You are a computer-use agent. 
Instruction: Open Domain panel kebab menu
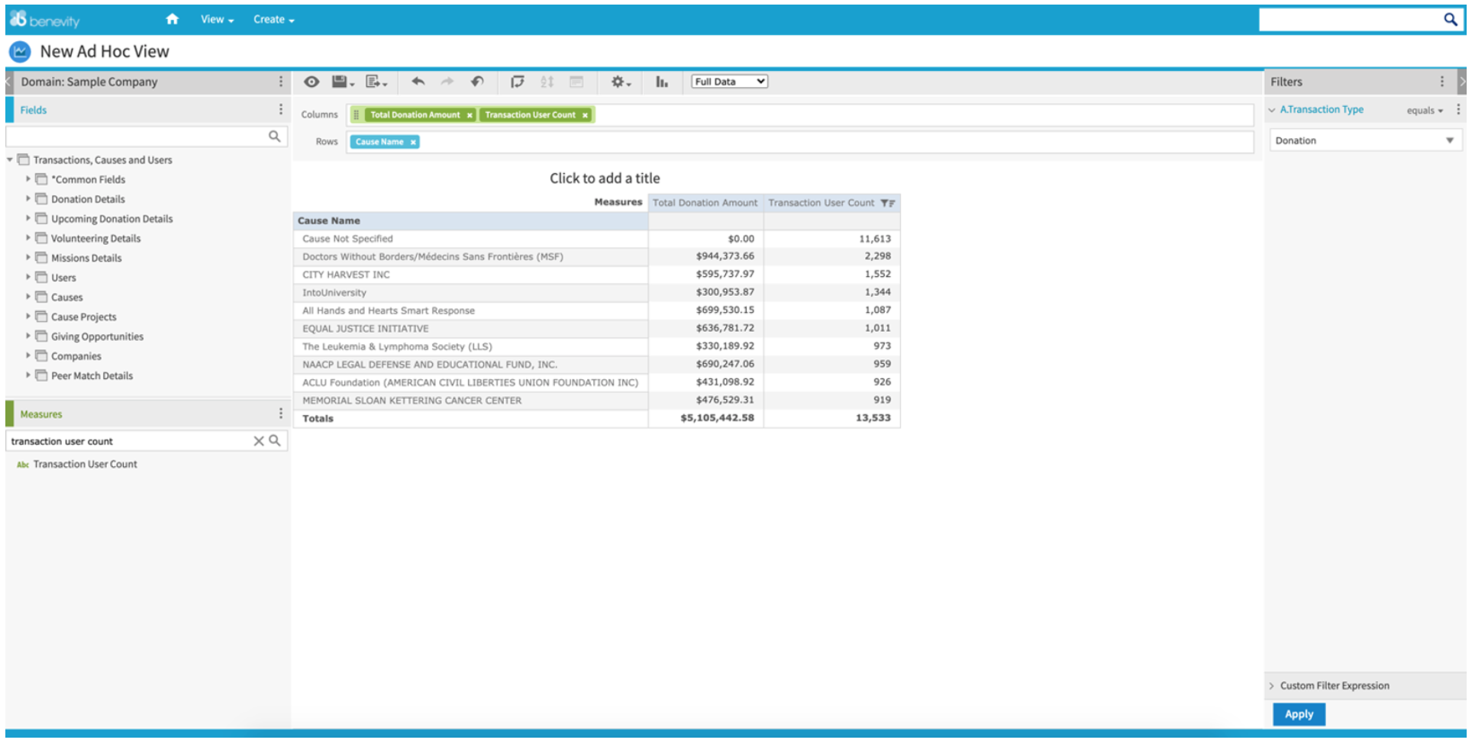point(281,81)
